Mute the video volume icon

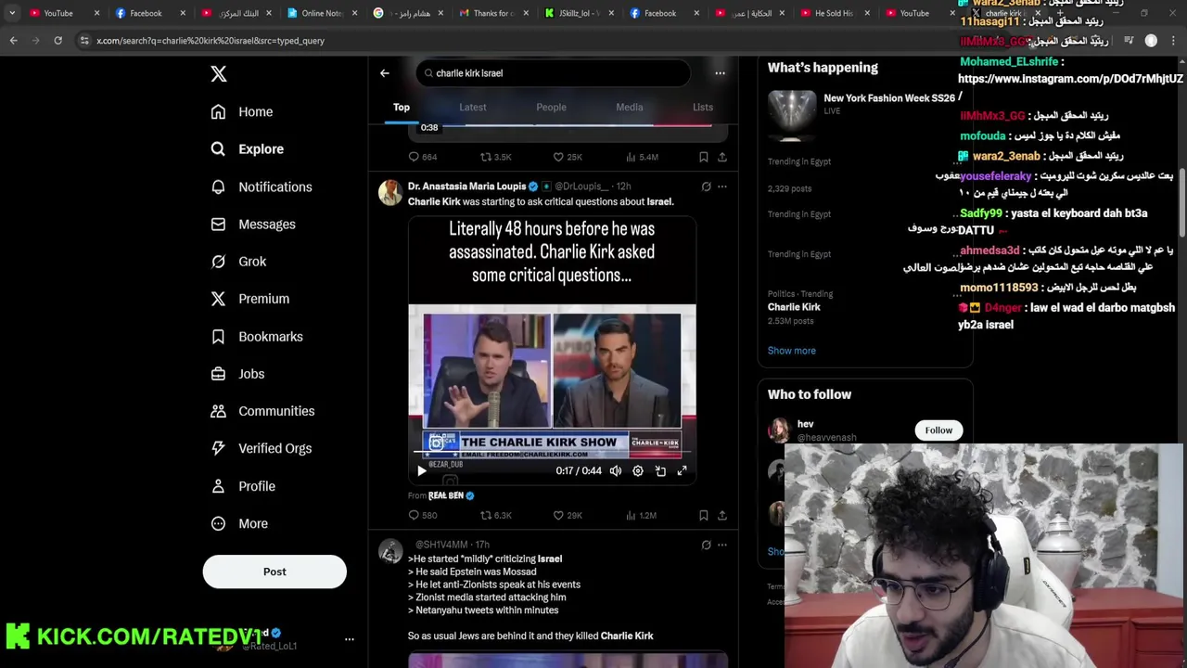click(x=616, y=471)
